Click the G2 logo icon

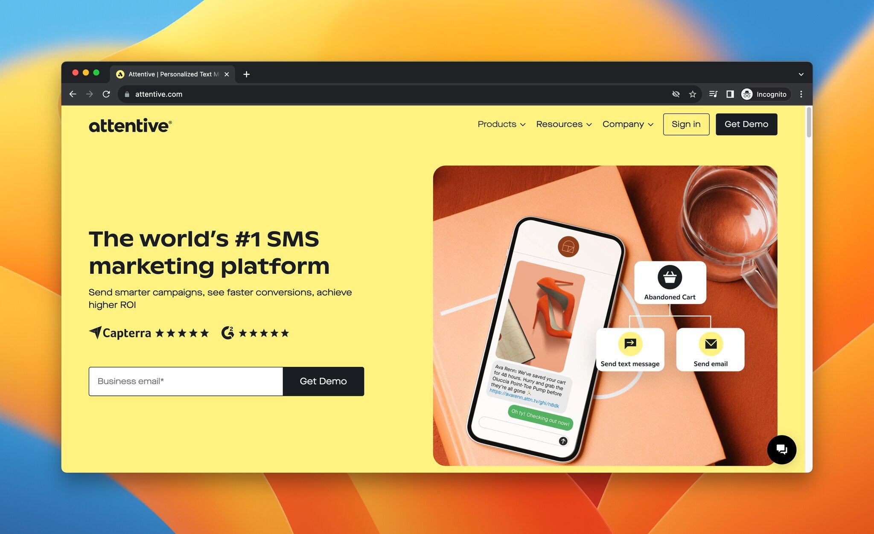point(227,333)
